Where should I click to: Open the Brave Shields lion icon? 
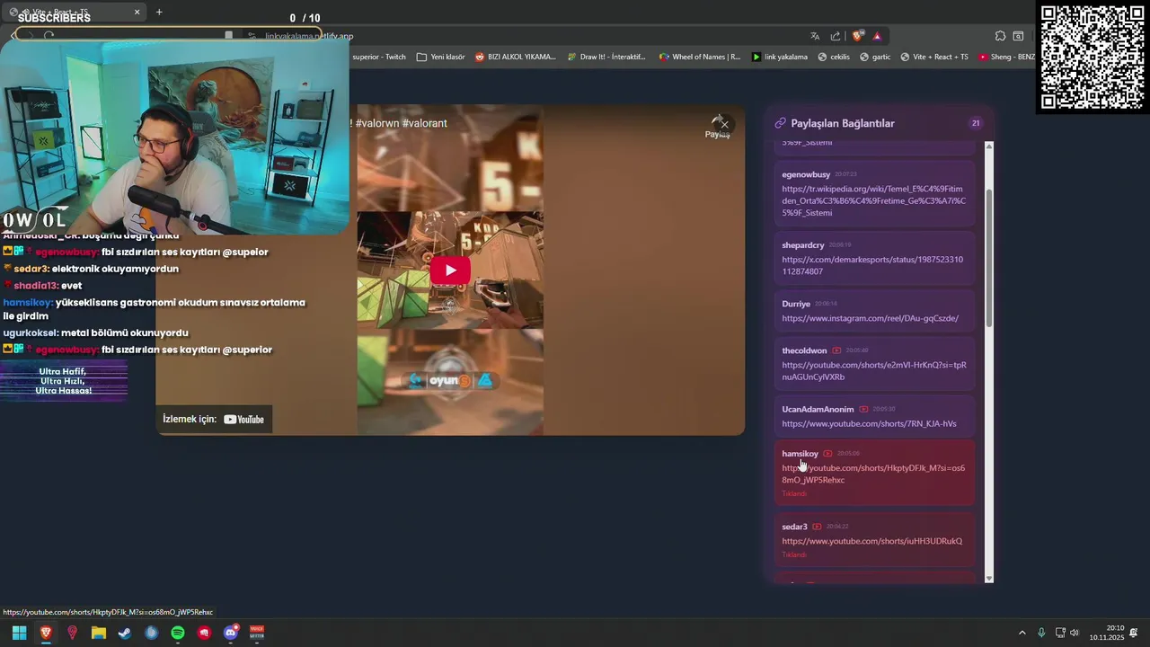point(858,36)
